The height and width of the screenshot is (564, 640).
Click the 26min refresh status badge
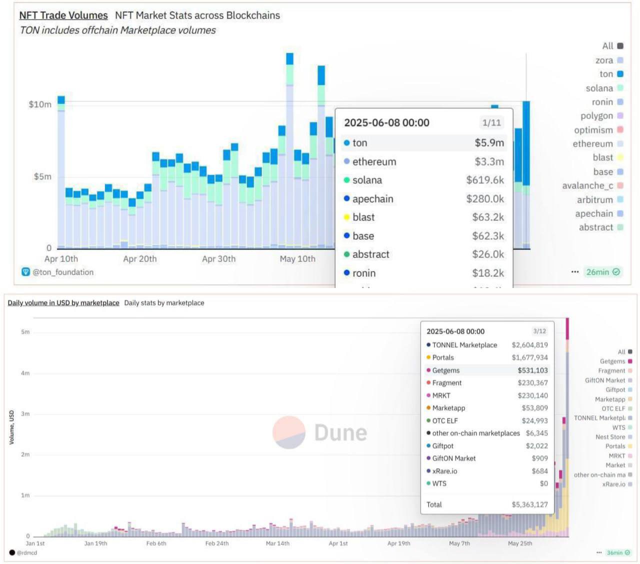tap(603, 272)
